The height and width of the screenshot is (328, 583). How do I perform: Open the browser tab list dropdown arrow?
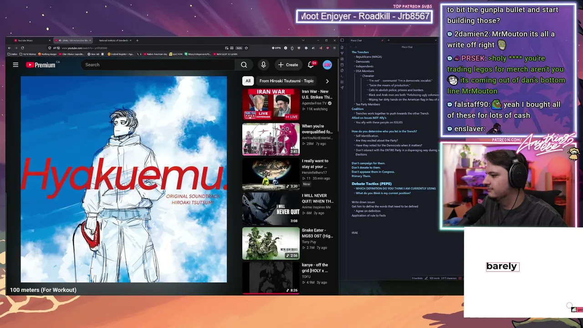coord(303,41)
